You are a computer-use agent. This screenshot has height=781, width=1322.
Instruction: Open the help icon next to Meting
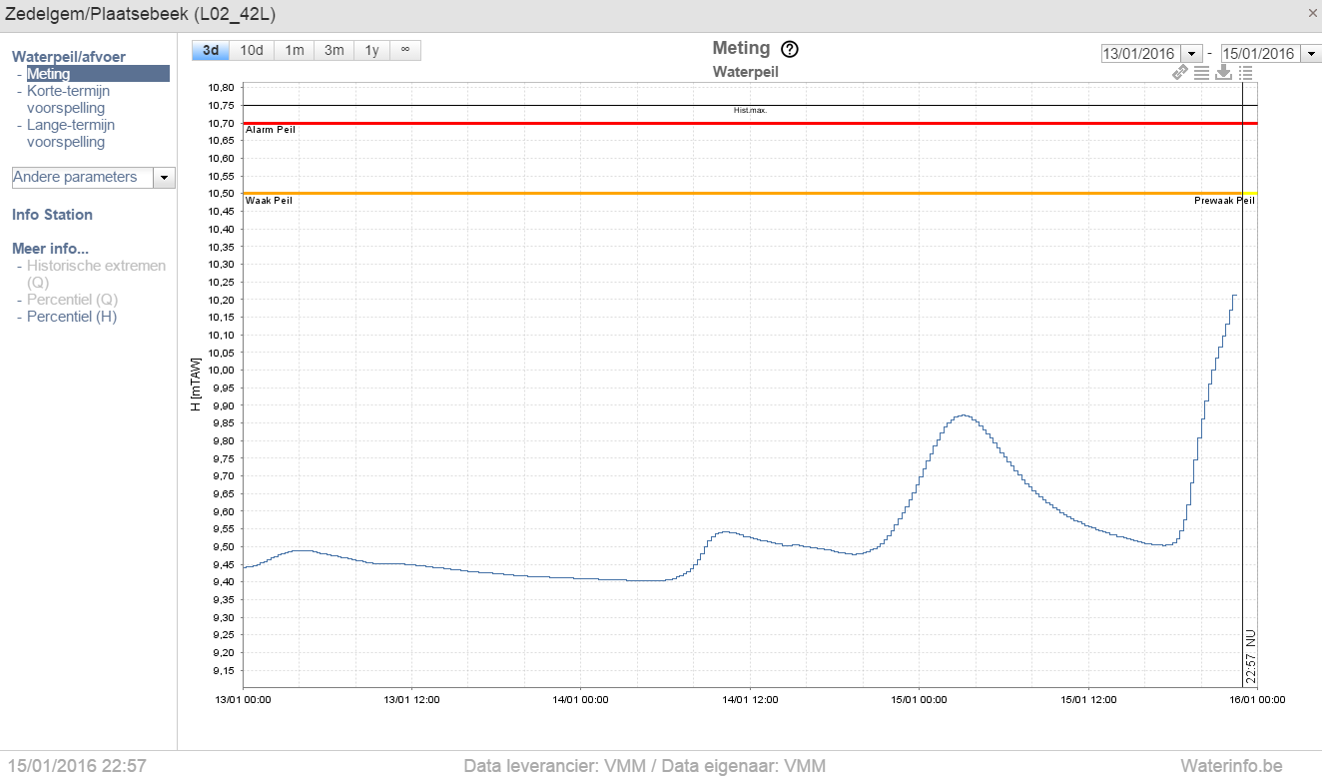[790, 49]
